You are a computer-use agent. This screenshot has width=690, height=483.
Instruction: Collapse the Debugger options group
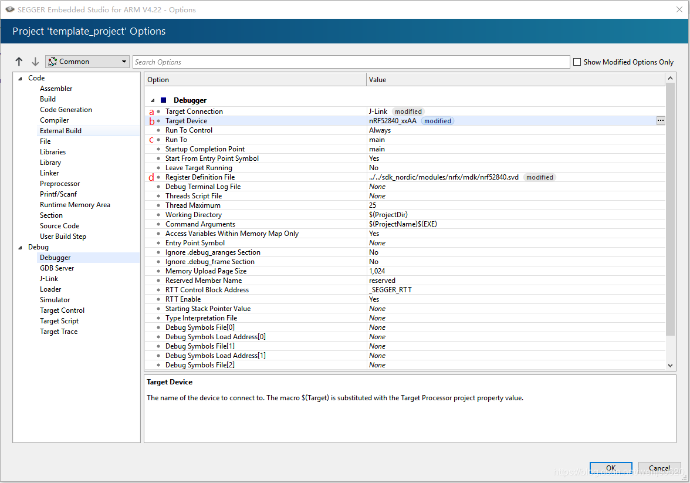click(153, 100)
